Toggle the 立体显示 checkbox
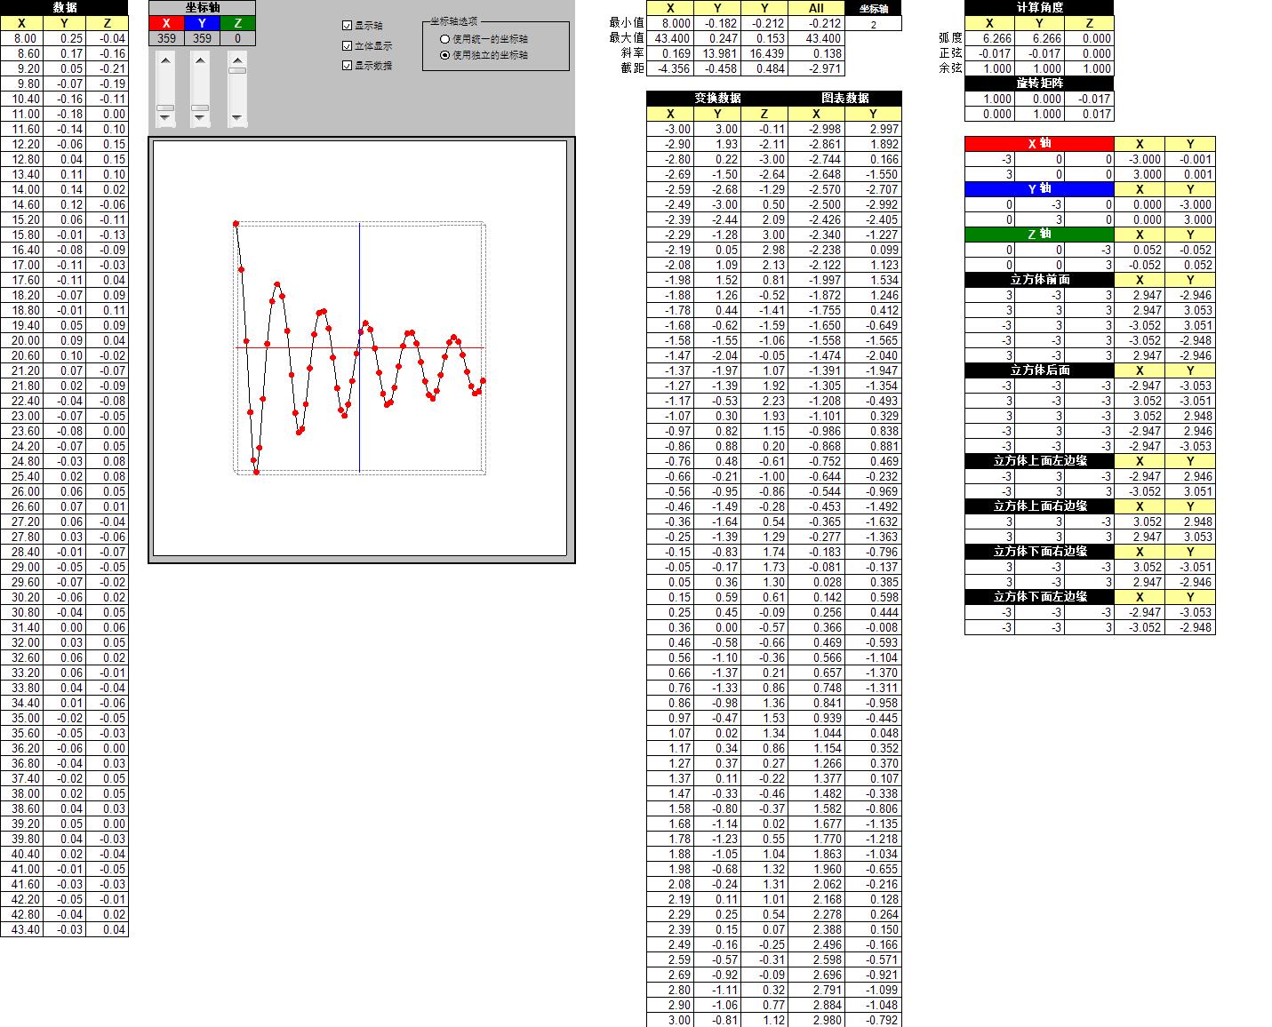 (348, 45)
